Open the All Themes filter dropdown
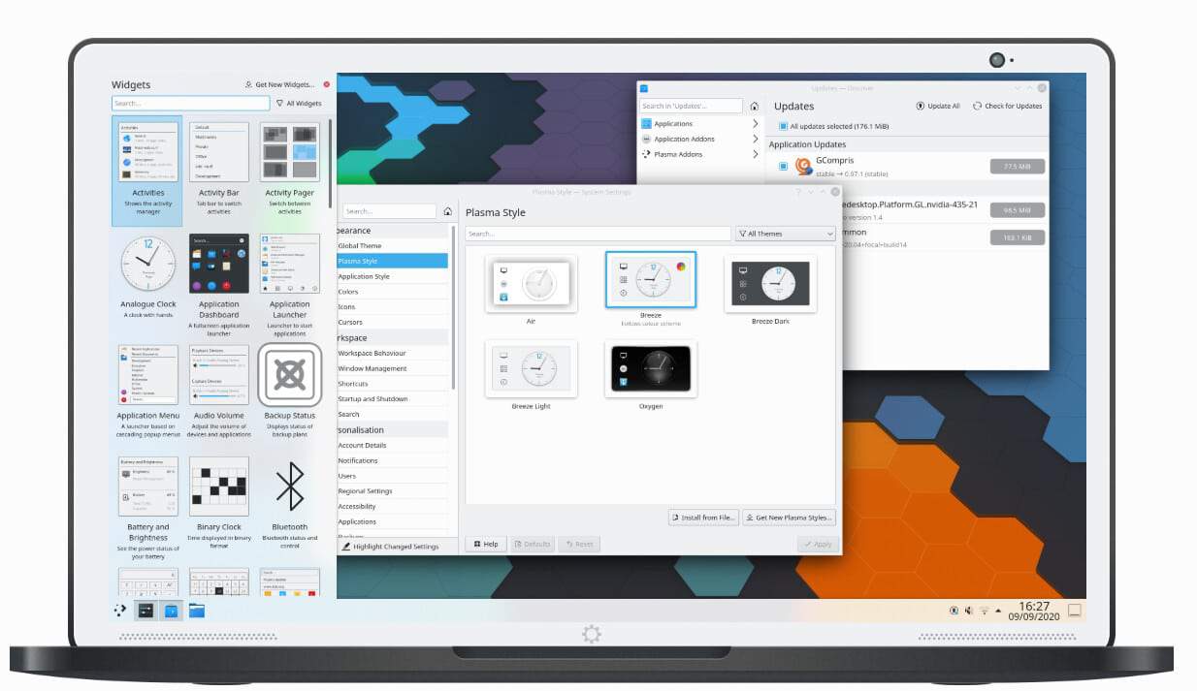The width and height of the screenshot is (1197, 691). coord(786,234)
